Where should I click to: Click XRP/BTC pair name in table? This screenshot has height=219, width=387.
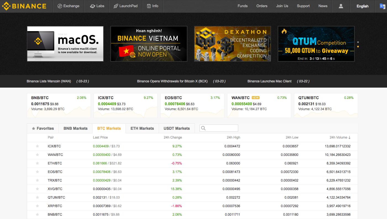(x=55, y=206)
